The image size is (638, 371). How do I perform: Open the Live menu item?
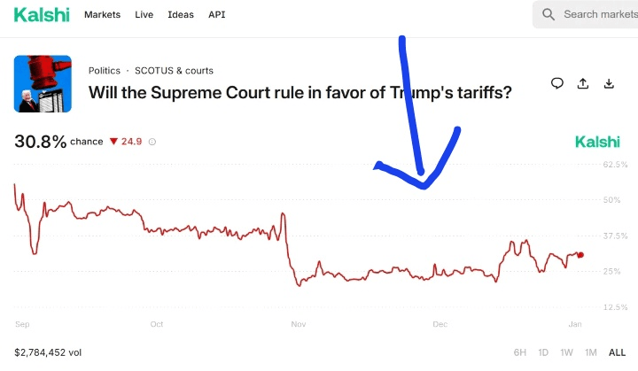click(144, 15)
